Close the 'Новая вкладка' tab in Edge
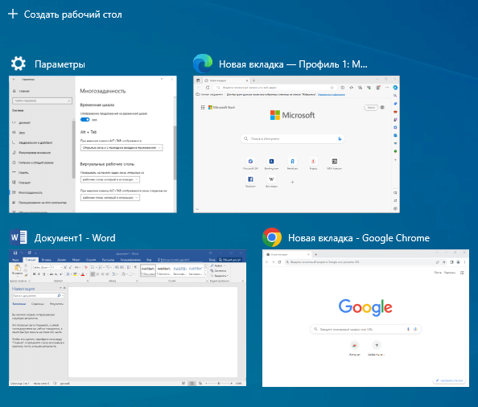 point(247,80)
